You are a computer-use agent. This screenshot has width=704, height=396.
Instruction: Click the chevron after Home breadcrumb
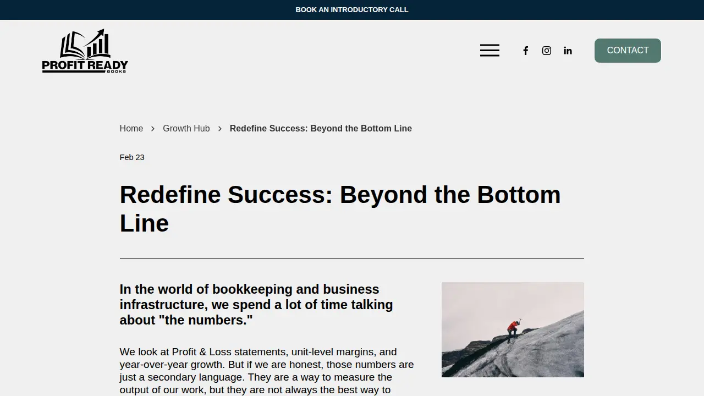[153, 129]
